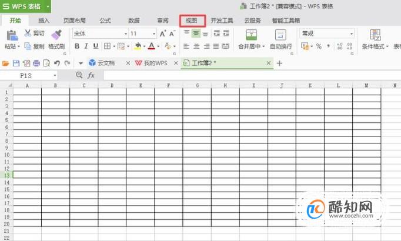Screen dimensions: 401x241
Task: Switch to the 插入 ribbon tab
Action: tap(44, 21)
